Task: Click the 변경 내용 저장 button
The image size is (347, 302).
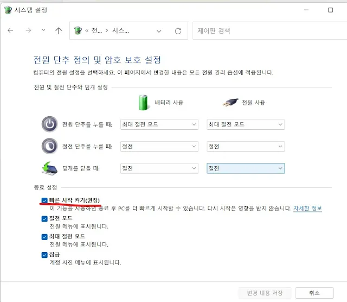Action: click(265, 293)
